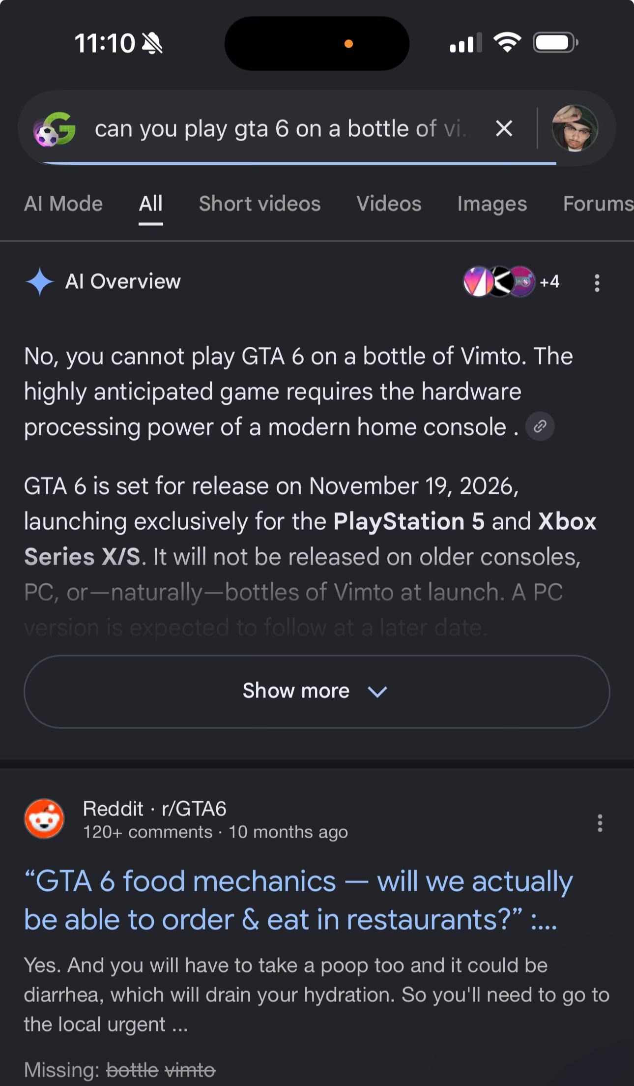Switch to AI Mode tab
634x1086 pixels.
pyautogui.click(x=63, y=204)
